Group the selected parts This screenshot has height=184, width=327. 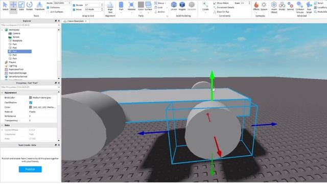(x=159, y=3)
